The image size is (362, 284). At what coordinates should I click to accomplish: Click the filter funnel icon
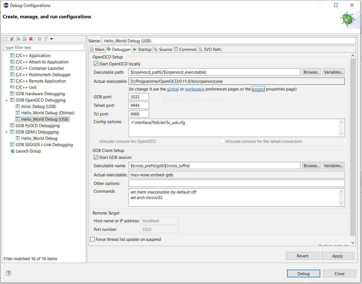coord(46,39)
